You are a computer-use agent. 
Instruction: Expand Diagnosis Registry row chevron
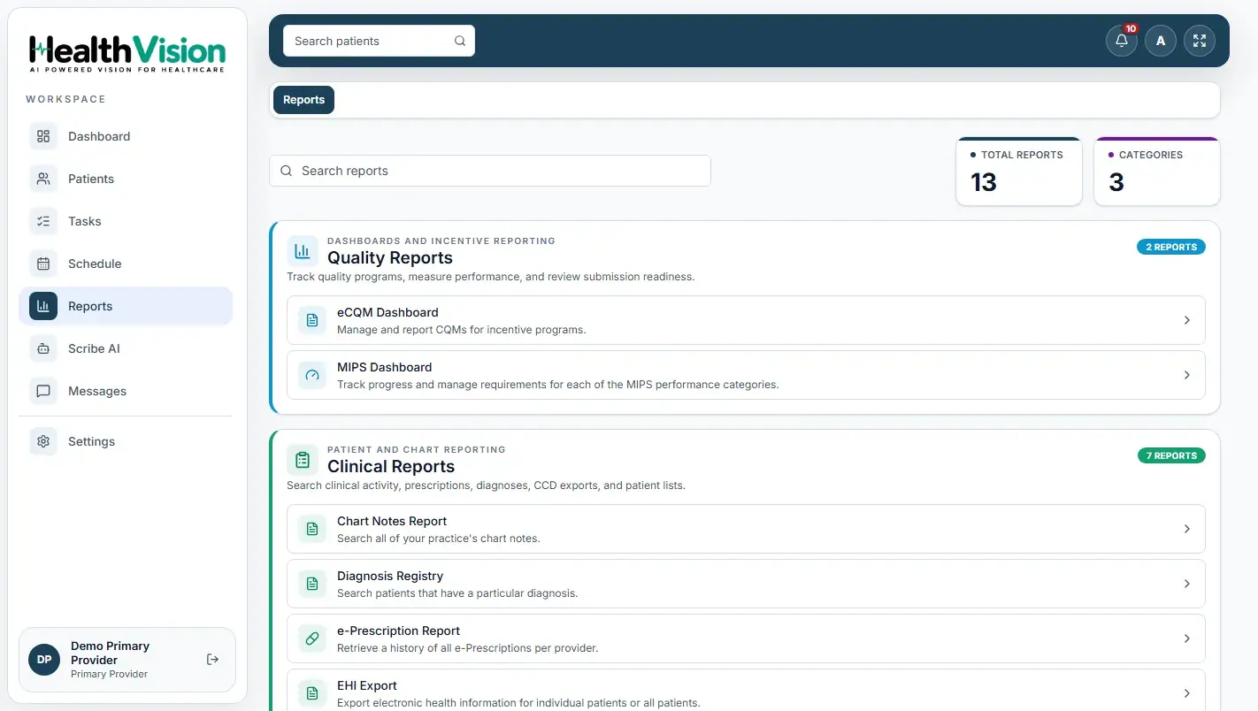[x=1187, y=584]
